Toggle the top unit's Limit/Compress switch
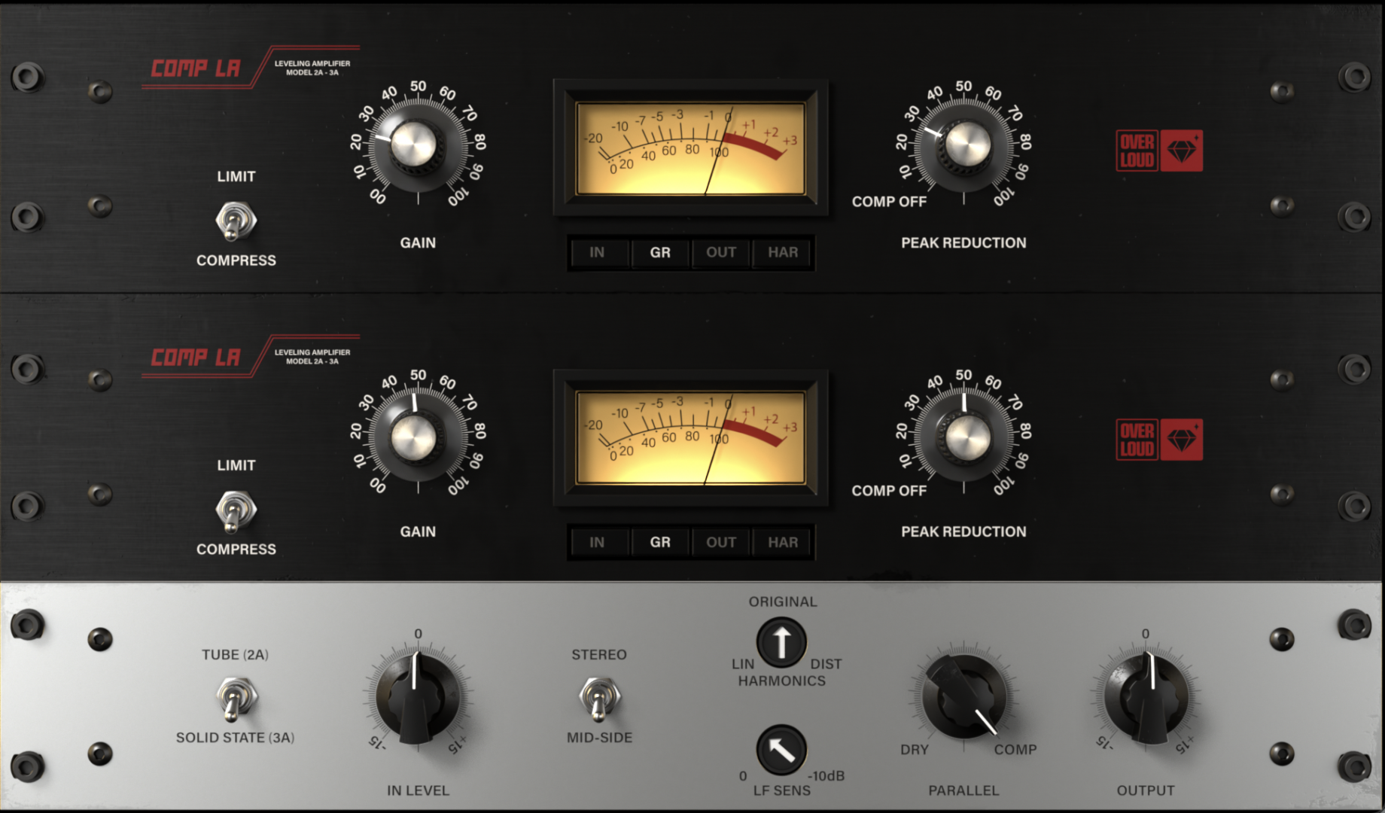This screenshot has width=1385, height=813. point(236,221)
